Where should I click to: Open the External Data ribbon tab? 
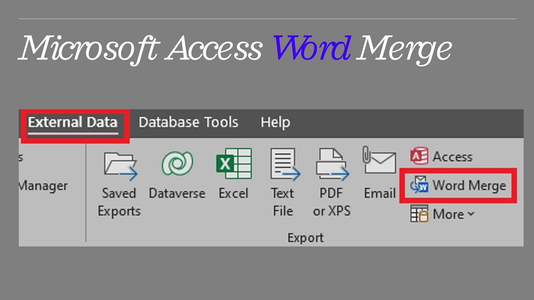(73, 122)
